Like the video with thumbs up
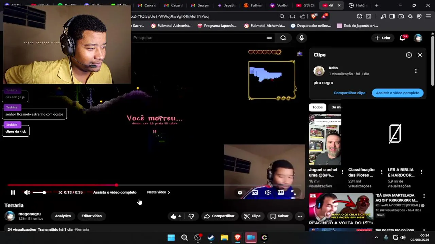 coord(176,216)
